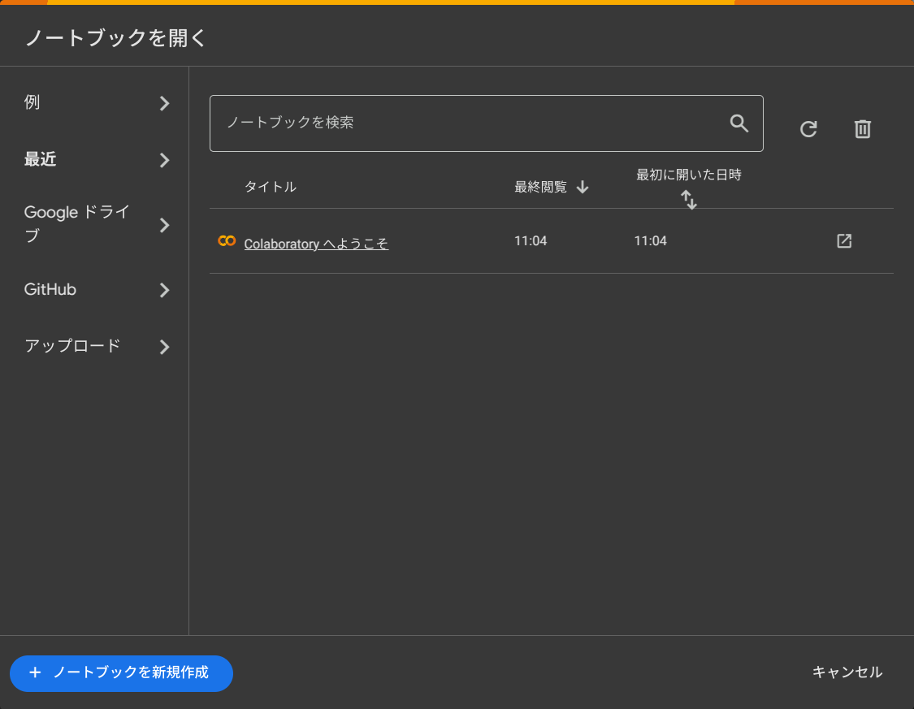Expand the 例 section chevron
The width and height of the screenshot is (914, 709).
tap(164, 103)
